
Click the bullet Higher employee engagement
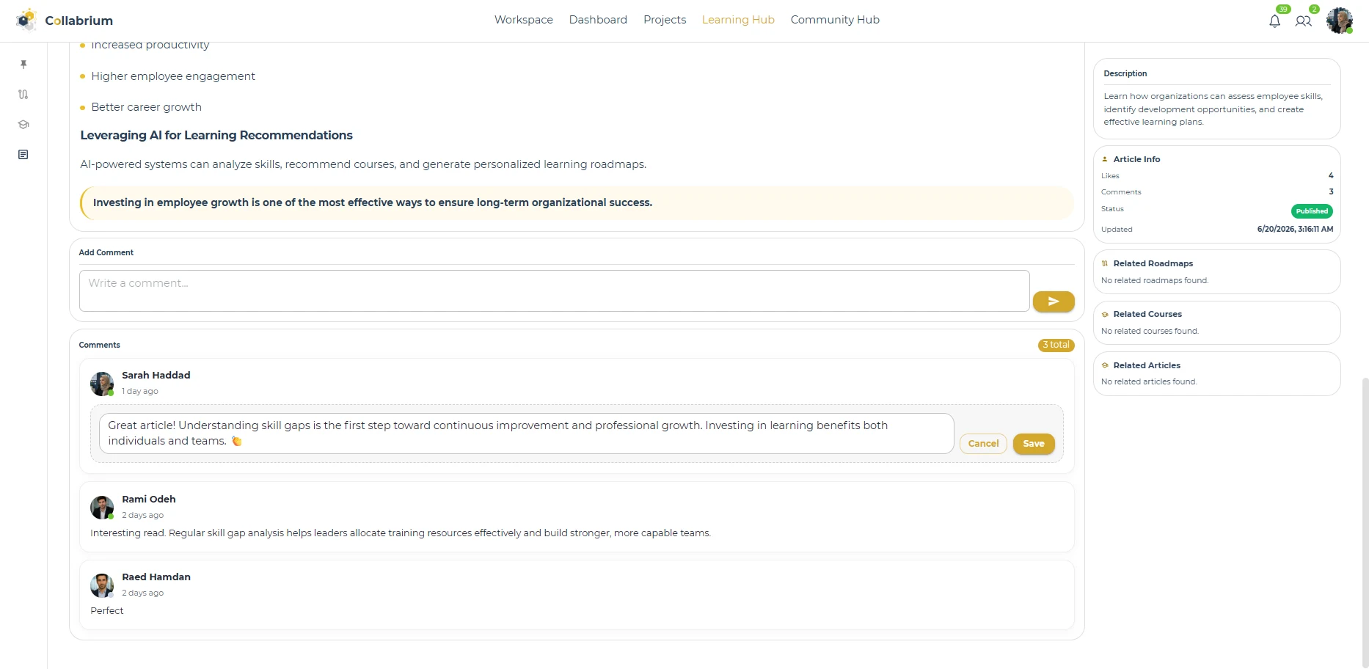pyautogui.click(x=173, y=76)
